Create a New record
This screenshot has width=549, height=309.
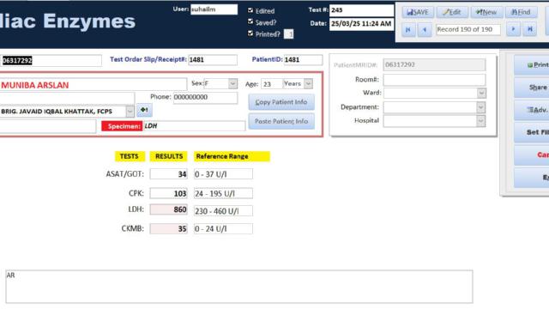pyautogui.click(x=486, y=12)
